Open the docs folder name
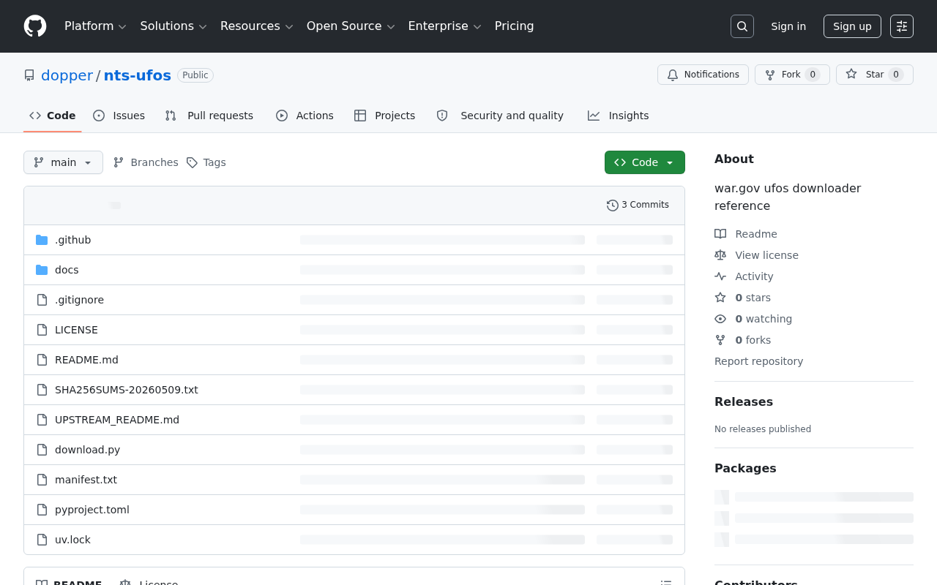The width and height of the screenshot is (937, 585). 67,270
